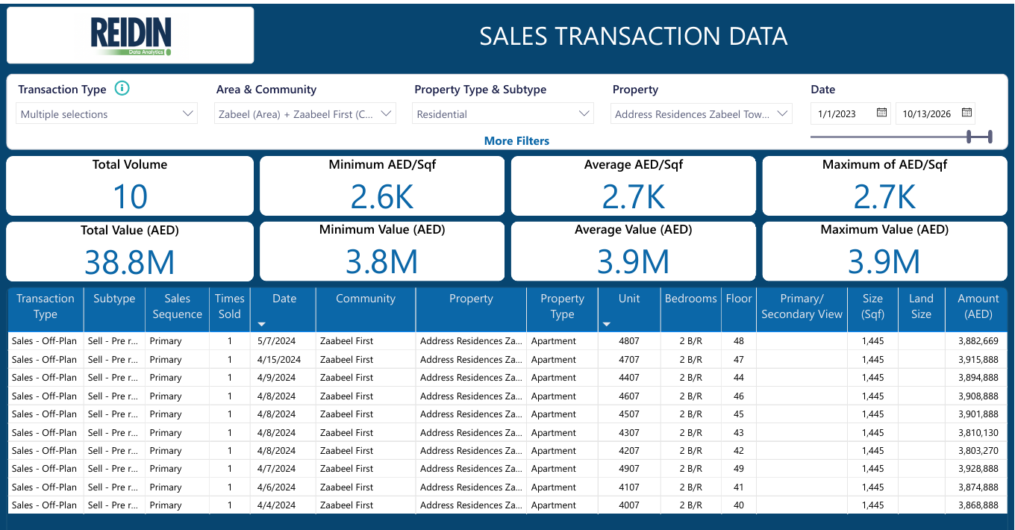This screenshot has width=1015, height=530.
Task: Click unit cell 4407
Action: tap(629, 378)
